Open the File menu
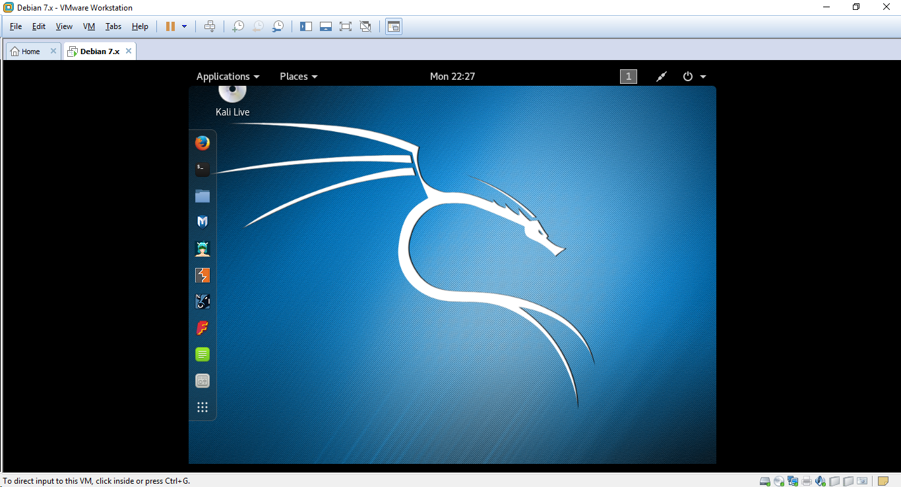This screenshot has height=487, width=901. coord(16,26)
